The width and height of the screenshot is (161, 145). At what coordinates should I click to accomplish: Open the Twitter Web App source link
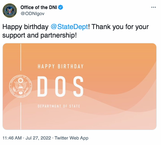(71, 138)
